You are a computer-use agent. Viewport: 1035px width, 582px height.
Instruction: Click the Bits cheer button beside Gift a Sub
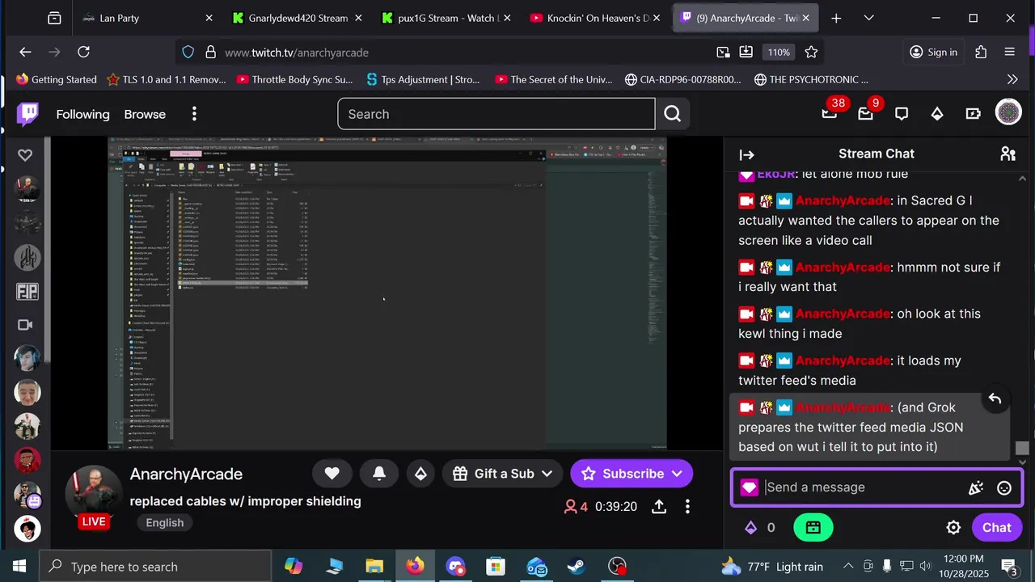click(420, 474)
